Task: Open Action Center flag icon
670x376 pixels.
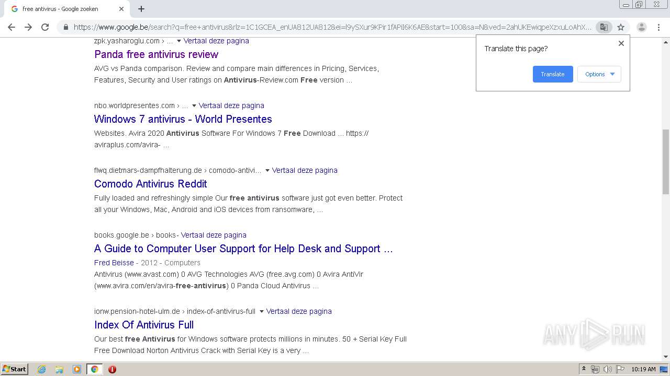Action: pos(620,369)
